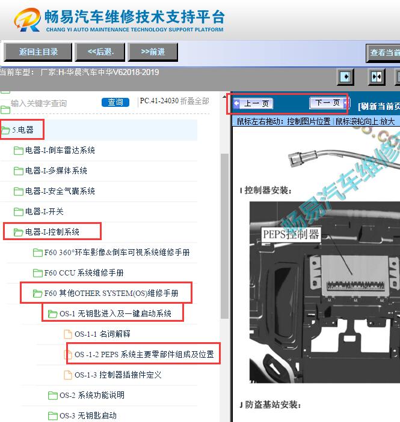The height and width of the screenshot is (422, 400).
Task: Click the scroll-up arrow of tree panel
Action: tap(224, 97)
